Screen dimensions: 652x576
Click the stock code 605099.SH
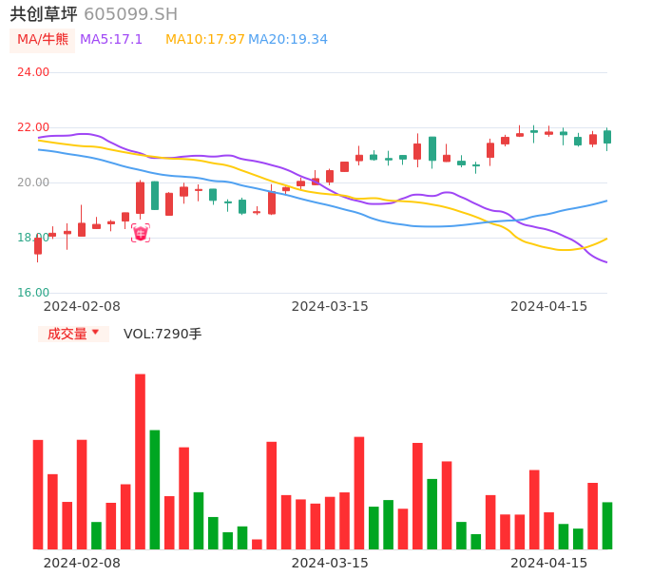(130, 14)
